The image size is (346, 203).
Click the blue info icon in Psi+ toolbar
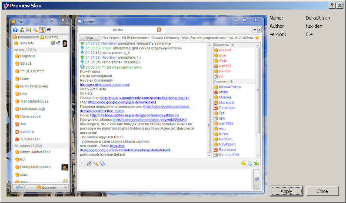(15, 30)
